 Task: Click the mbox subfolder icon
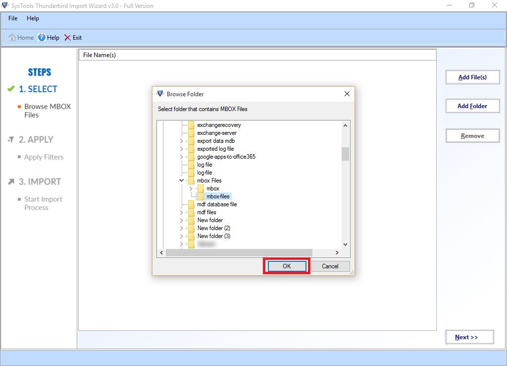201,188
